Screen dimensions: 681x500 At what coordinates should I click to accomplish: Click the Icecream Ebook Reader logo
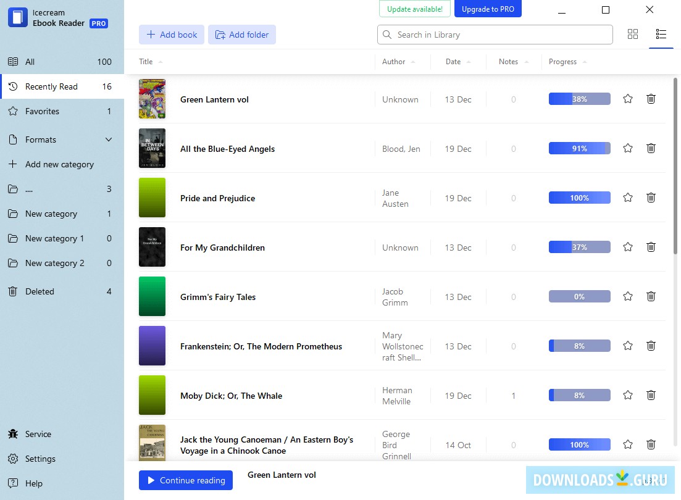point(18,17)
